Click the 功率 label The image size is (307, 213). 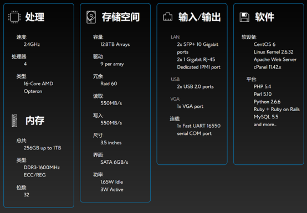point(98,175)
